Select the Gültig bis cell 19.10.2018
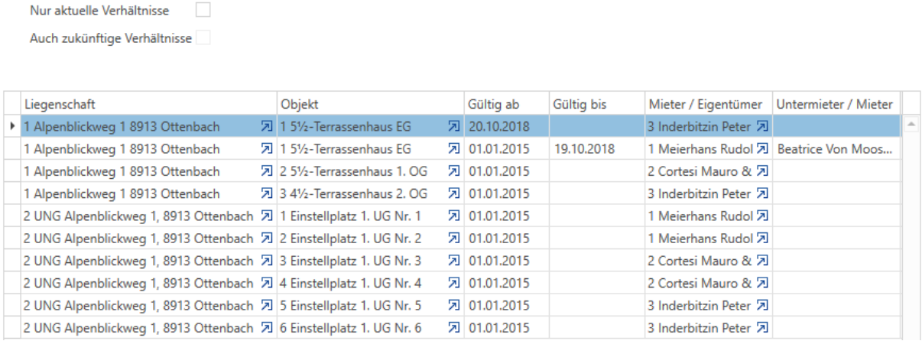 tap(596, 149)
